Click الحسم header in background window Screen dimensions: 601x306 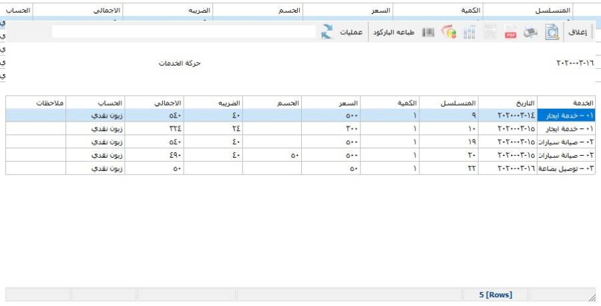[258, 10]
